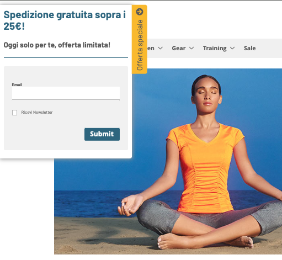Click the arrow icon on yellow tab
282x260 pixels.
(140, 12)
